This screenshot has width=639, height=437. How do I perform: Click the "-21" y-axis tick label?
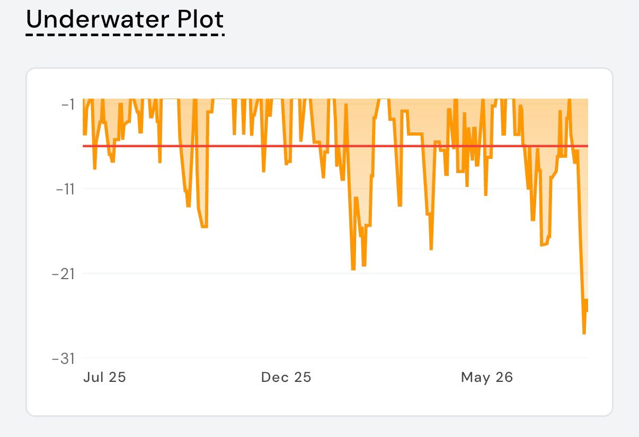pos(65,274)
